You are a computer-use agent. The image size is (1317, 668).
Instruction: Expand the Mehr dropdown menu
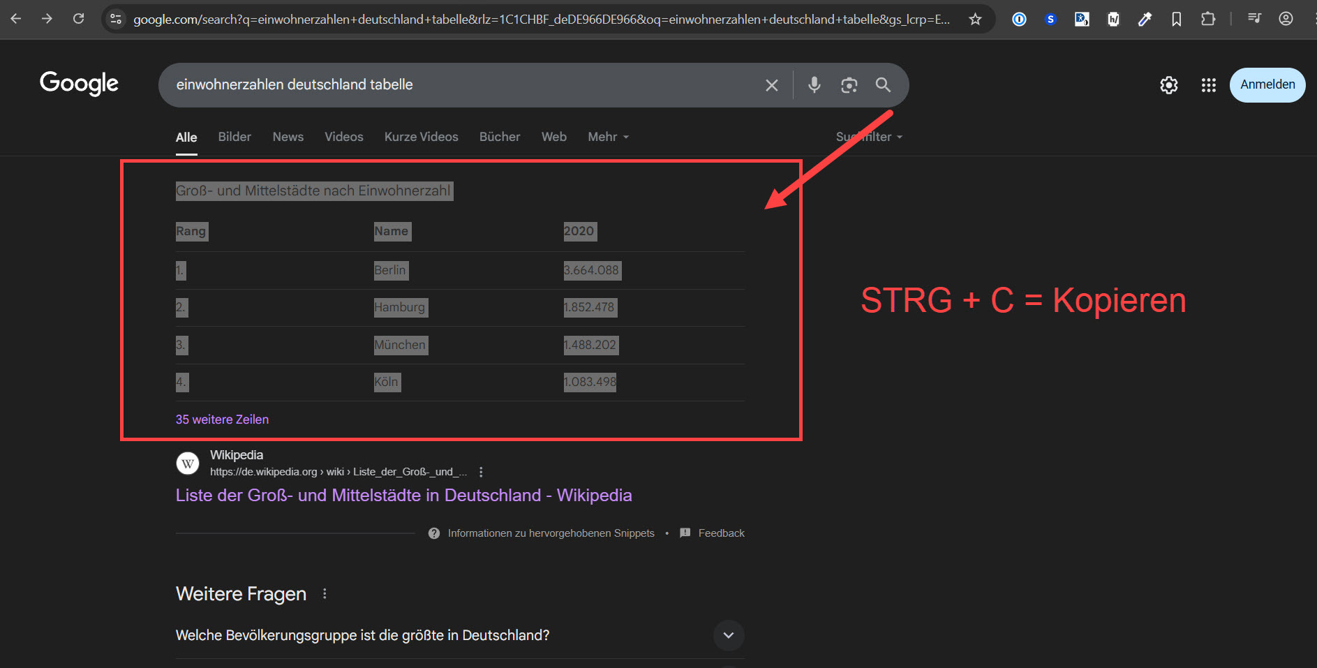pyautogui.click(x=608, y=137)
